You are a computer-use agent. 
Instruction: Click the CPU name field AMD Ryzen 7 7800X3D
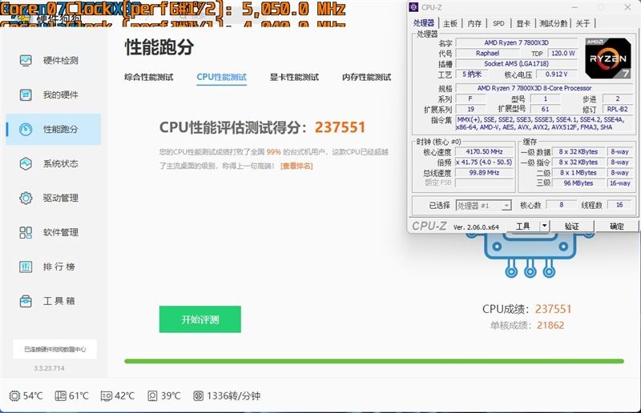(517, 42)
